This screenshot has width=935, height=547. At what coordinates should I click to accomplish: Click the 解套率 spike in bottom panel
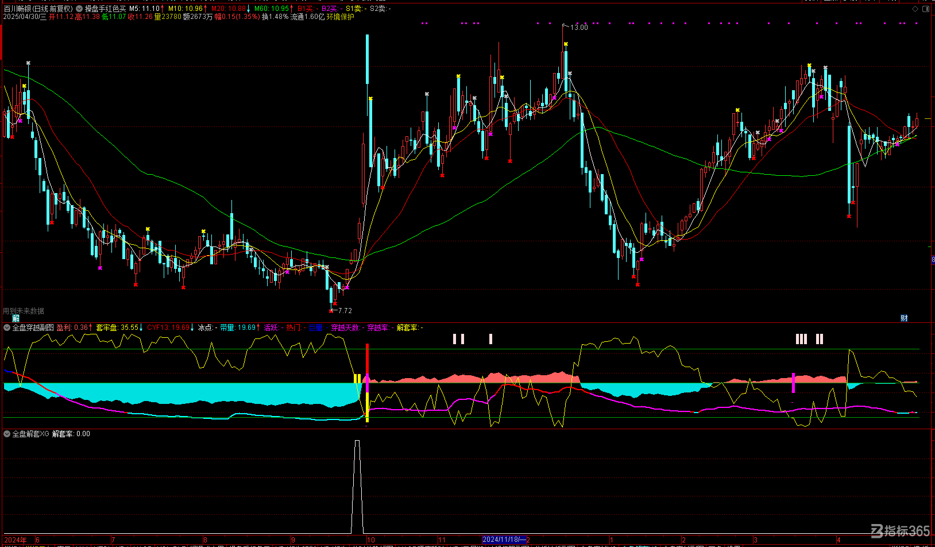[357, 487]
